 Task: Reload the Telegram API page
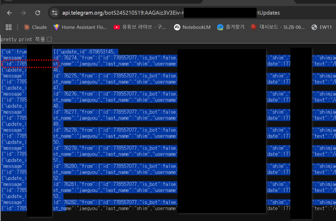coord(38,13)
